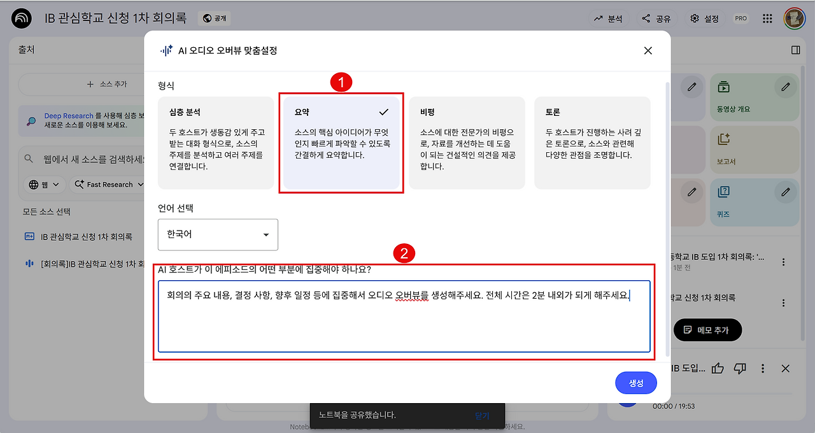Click the AI host focus text field
The width and height of the screenshot is (815, 433).
click(404, 316)
